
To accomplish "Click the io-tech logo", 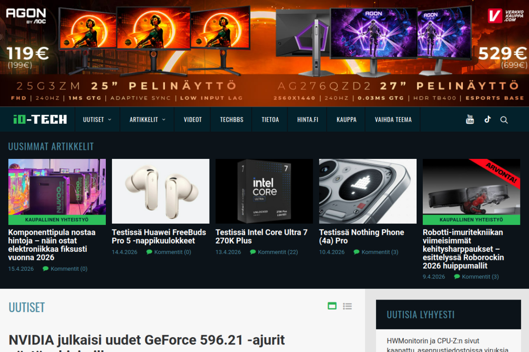I will [x=40, y=120].
